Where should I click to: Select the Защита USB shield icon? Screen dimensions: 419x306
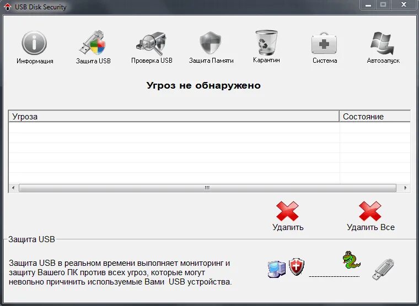(93, 43)
